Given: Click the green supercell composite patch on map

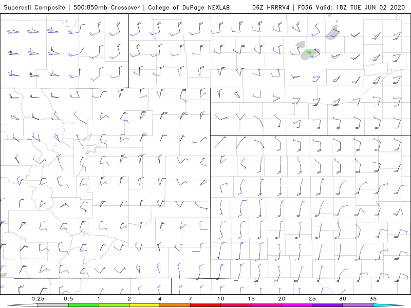Looking at the screenshot, I should coord(309,53).
